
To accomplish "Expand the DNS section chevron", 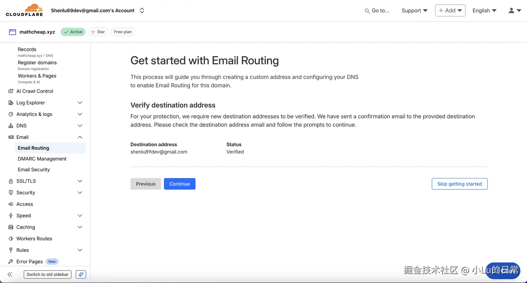I will click(x=80, y=125).
